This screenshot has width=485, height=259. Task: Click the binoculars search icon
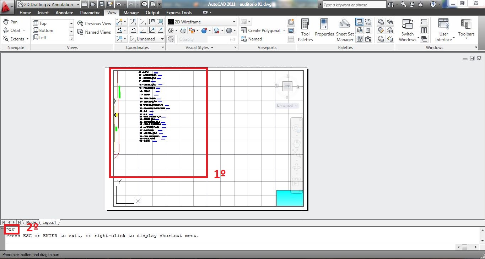[x=391, y=4]
